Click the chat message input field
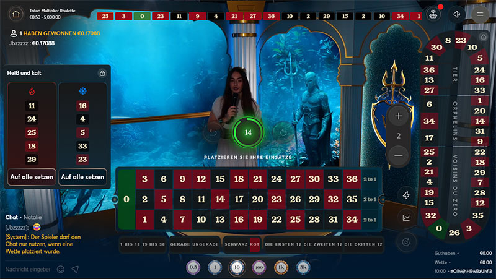496x279 pixels. click(28, 269)
